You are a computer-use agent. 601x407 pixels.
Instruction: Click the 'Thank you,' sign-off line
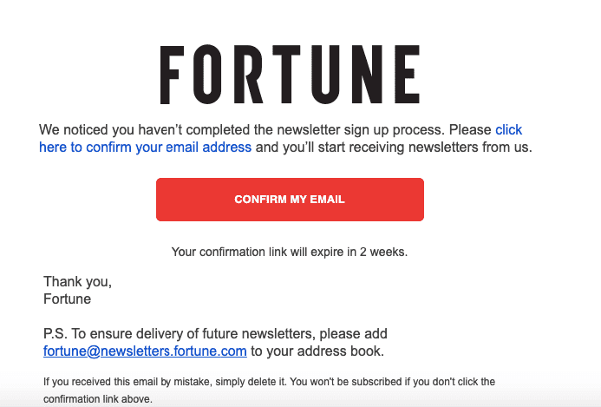point(77,282)
